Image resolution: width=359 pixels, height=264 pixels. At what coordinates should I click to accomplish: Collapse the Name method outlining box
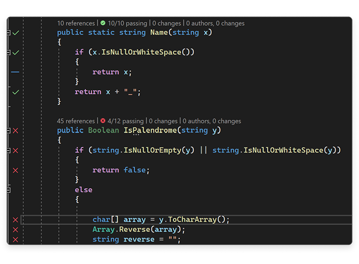pyautogui.click(x=8, y=33)
